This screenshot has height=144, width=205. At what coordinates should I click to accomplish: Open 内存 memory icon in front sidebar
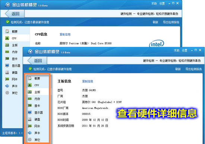[30, 99]
